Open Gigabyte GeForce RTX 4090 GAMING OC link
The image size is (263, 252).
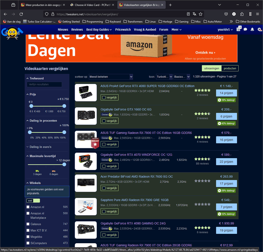[x=133, y=223]
